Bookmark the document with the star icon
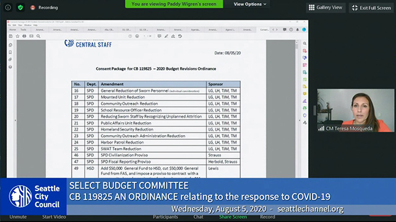 (x=17, y=36)
